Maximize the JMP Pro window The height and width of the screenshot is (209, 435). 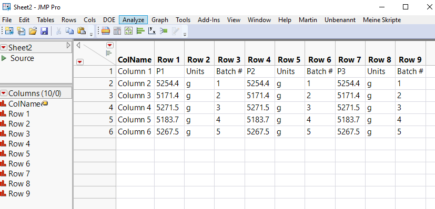(406, 7)
